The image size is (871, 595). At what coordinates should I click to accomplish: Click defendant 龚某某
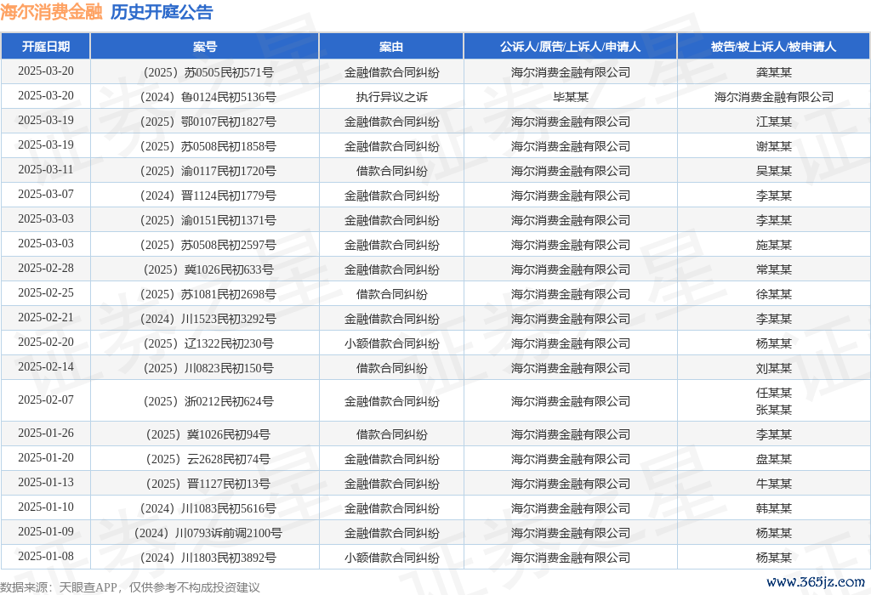[x=774, y=72]
